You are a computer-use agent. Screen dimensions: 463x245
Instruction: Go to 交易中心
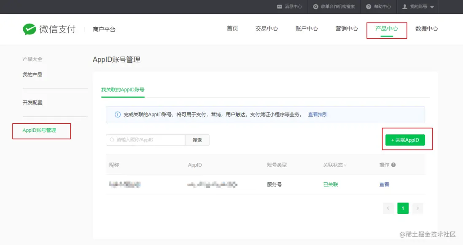[266, 29]
